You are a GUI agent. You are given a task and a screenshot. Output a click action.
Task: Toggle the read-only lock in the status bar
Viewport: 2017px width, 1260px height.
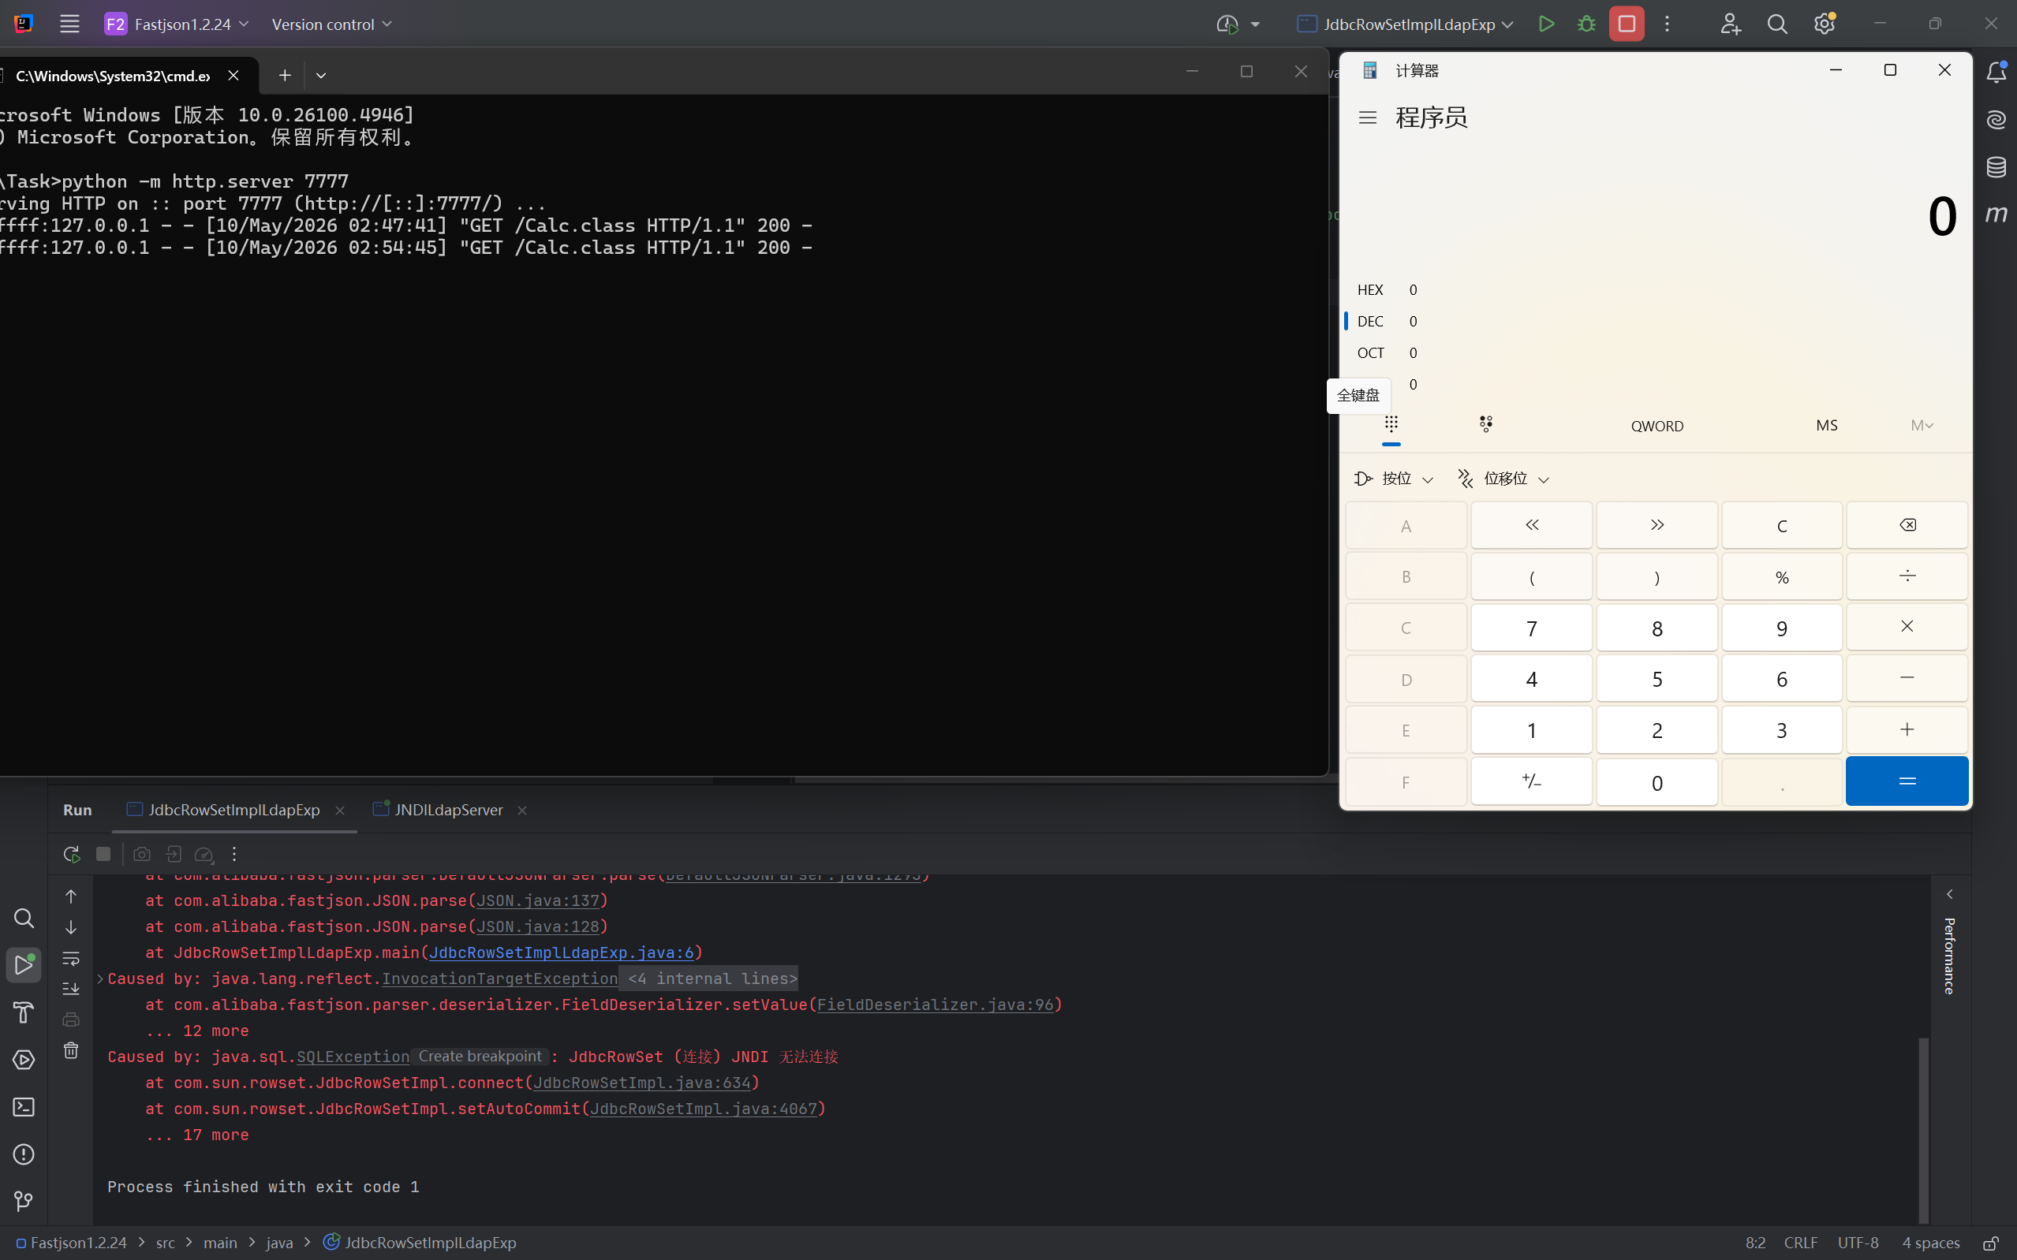[x=1991, y=1243]
